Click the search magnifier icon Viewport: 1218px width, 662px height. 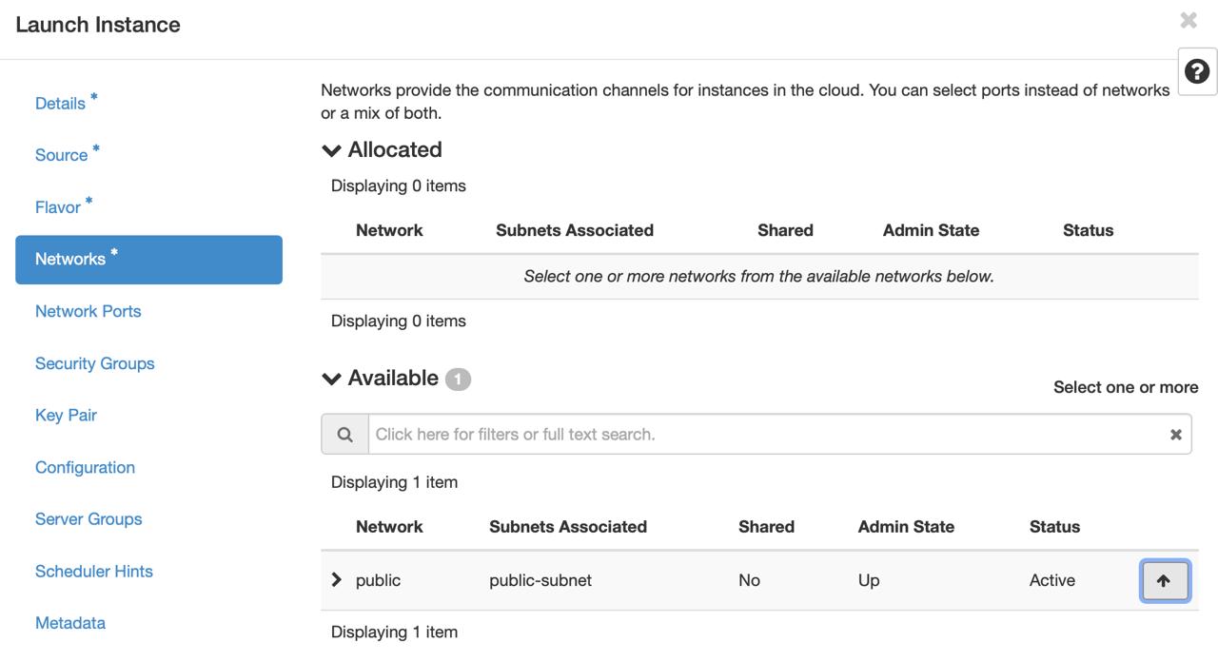(344, 434)
